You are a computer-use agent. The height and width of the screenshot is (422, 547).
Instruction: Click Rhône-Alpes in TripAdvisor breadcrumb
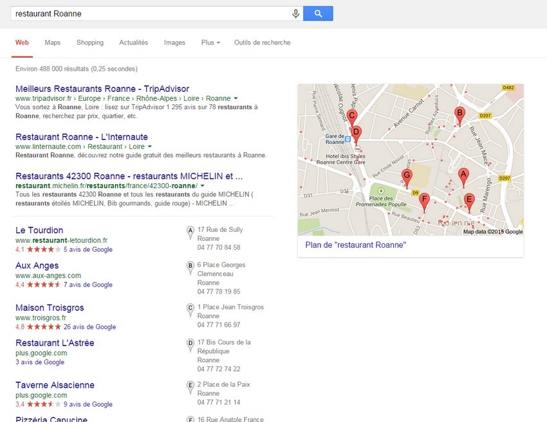(x=156, y=98)
